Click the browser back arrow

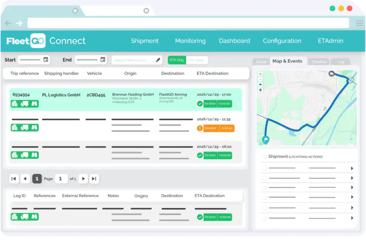click(8, 23)
